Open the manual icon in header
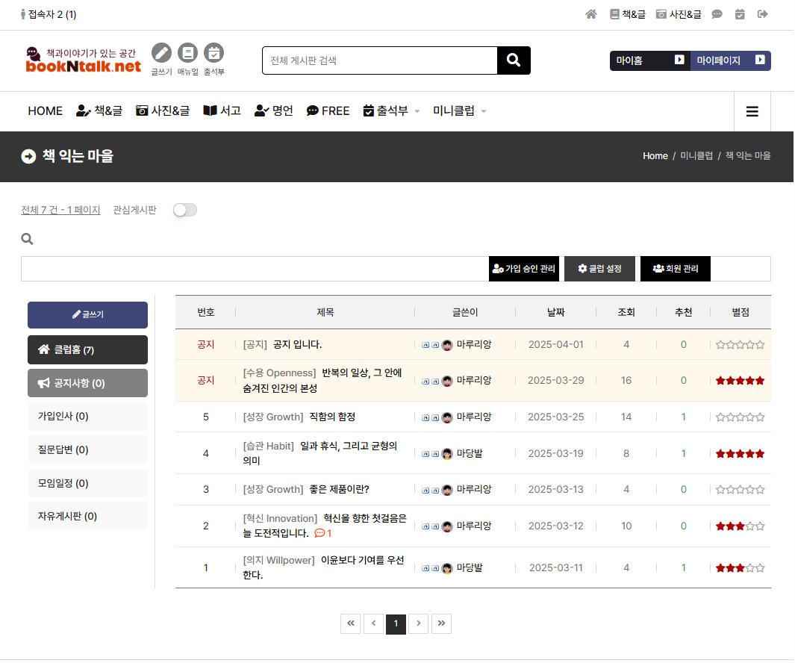795x663 pixels. tap(187, 53)
